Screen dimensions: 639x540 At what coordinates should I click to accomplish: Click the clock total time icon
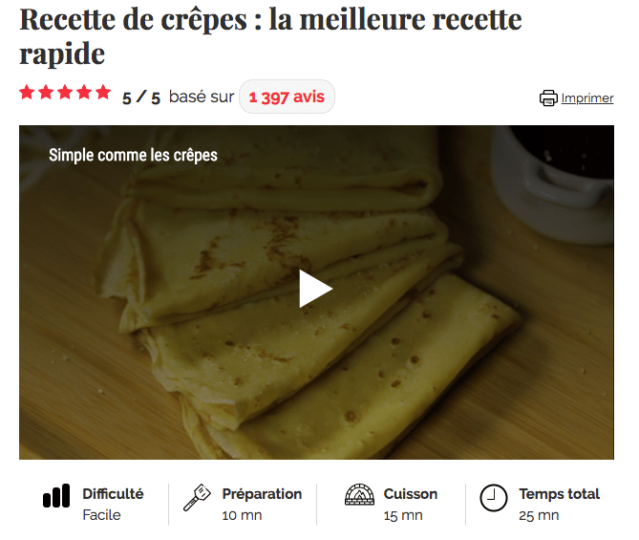(494, 498)
